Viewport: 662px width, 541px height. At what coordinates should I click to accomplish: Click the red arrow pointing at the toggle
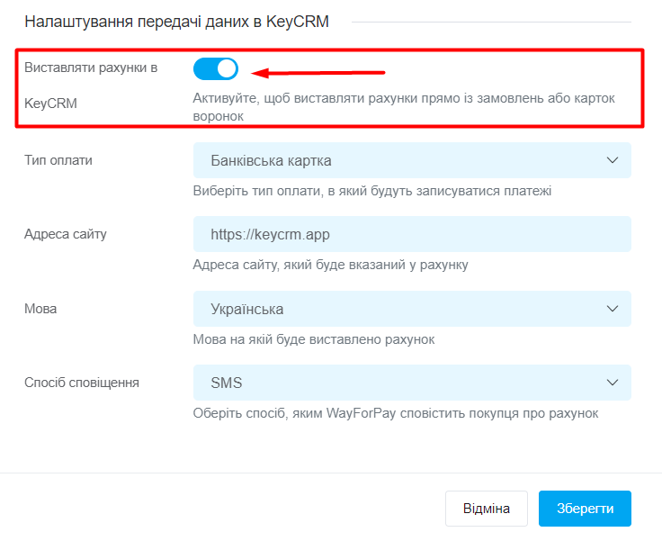[318, 73]
